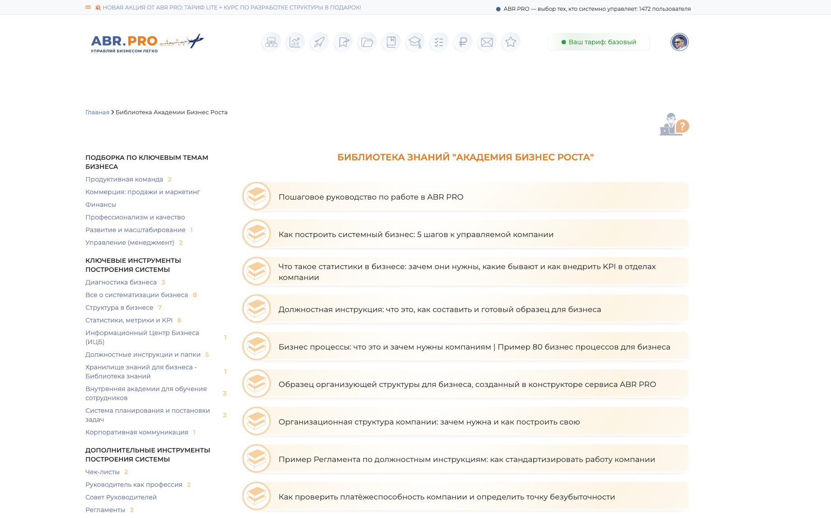Select "Продуктивная команда" category
831x518 pixels.
point(124,179)
